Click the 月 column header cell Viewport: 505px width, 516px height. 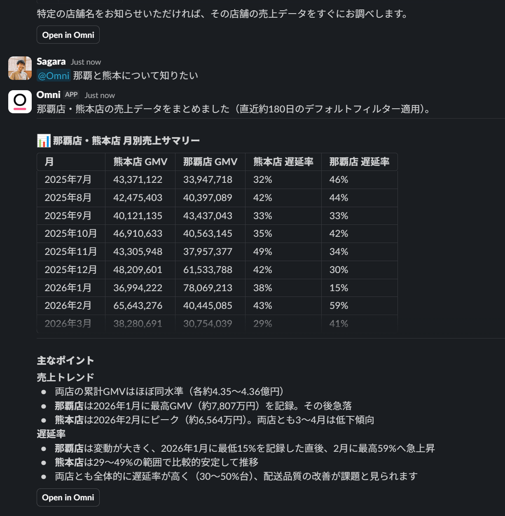click(x=49, y=162)
